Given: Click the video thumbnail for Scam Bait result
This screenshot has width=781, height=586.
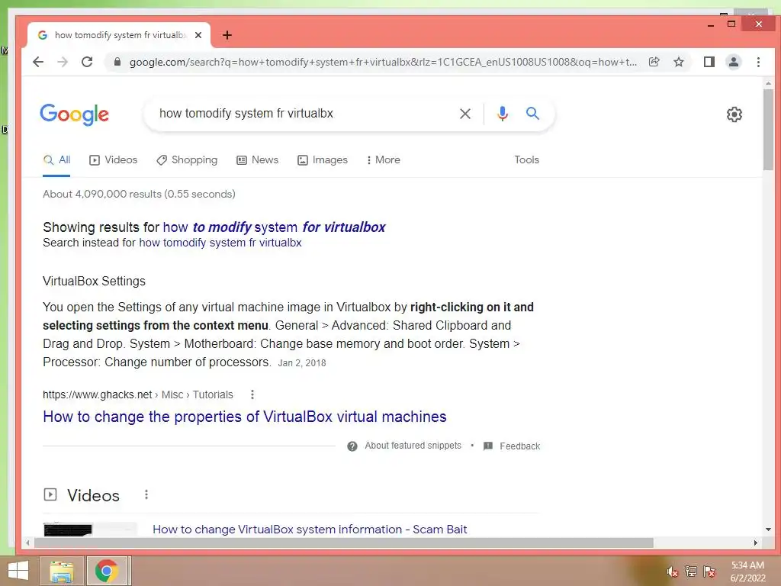Looking at the screenshot, I should 90,530.
